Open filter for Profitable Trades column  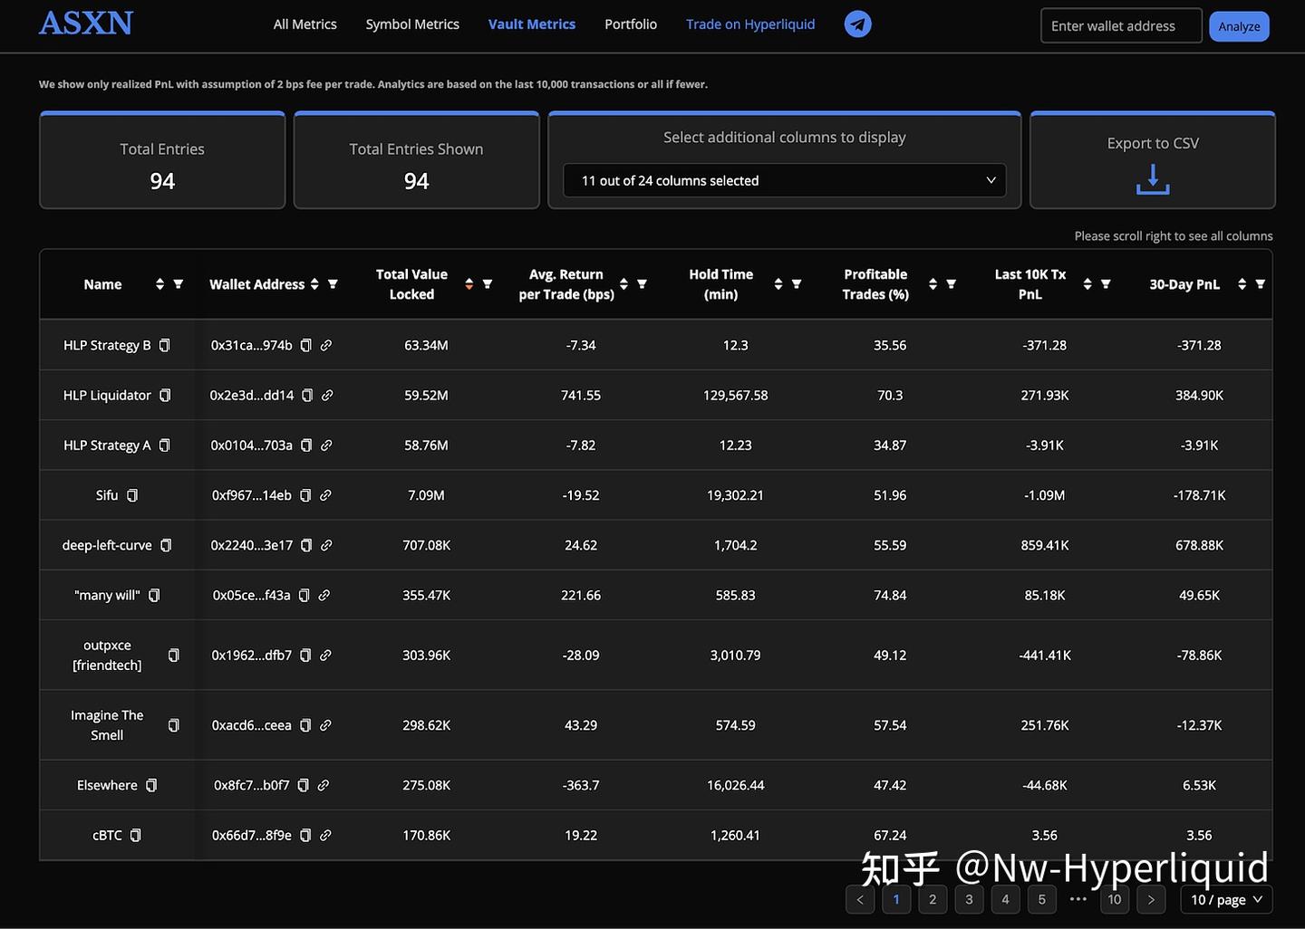[x=951, y=284]
